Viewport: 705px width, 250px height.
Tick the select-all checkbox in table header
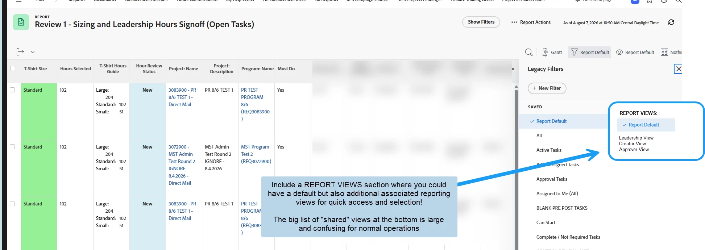13,68
